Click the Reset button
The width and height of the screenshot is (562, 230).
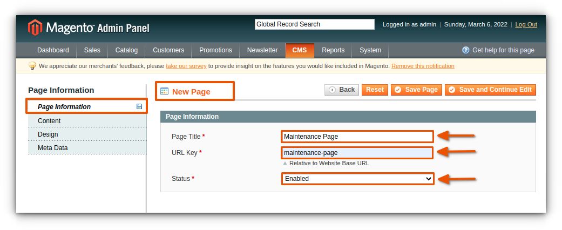tap(375, 90)
